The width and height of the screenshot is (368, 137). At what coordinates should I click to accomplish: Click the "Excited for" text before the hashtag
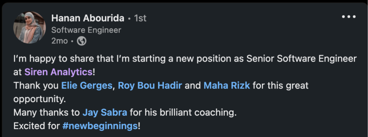coord(36,126)
